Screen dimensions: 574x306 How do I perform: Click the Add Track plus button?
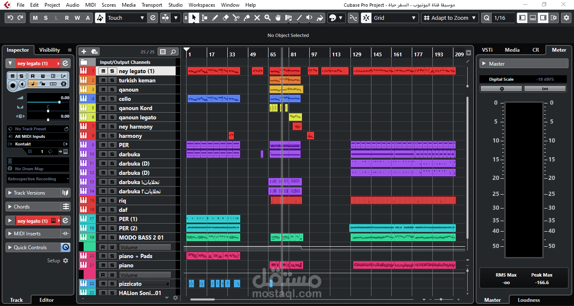coord(84,52)
